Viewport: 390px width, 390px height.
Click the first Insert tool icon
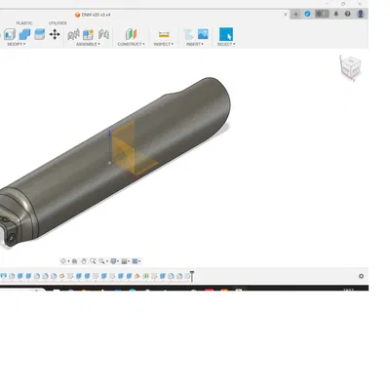click(x=188, y=34)
